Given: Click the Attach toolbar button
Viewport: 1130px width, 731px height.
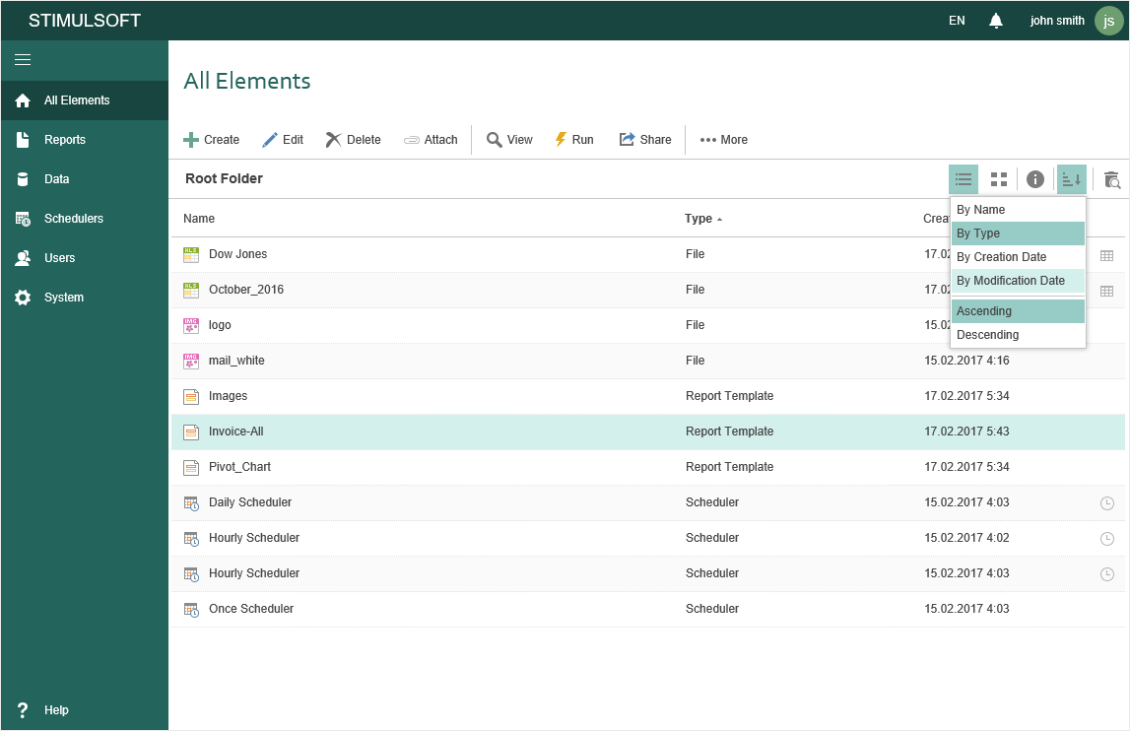Looking at the screenshot, I should click(431, 140).
